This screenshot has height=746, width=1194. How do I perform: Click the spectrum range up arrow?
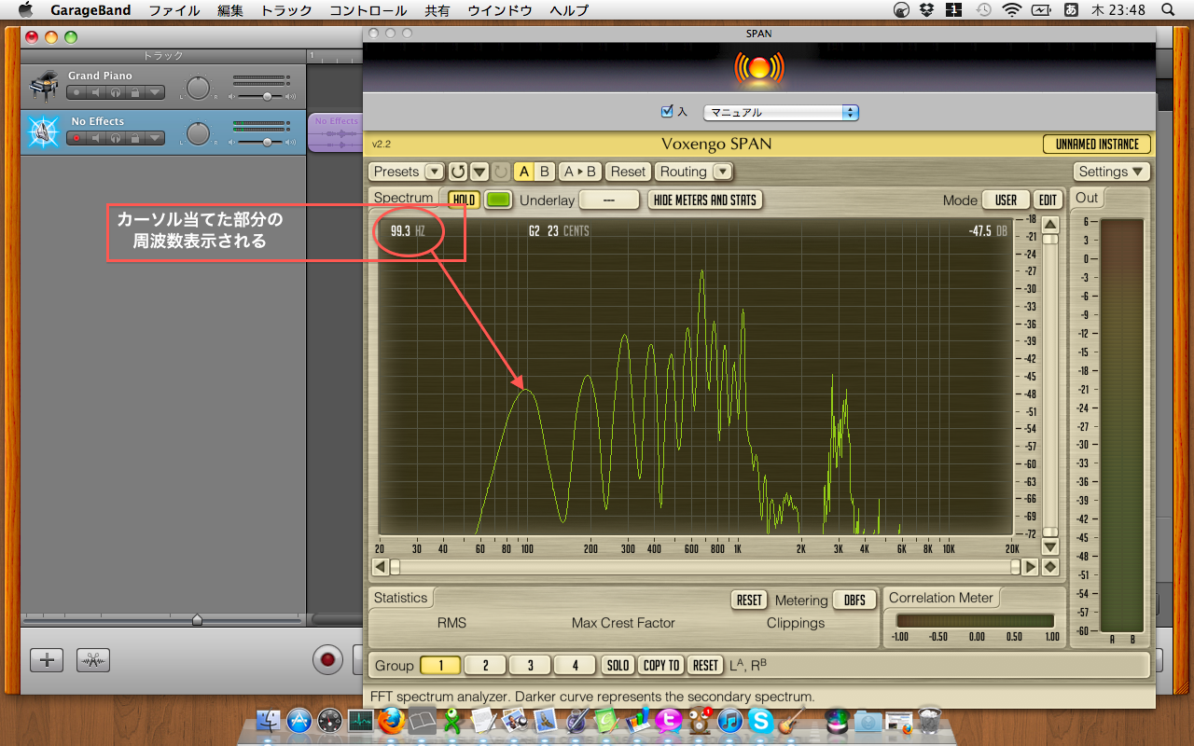click(1050, 225)
